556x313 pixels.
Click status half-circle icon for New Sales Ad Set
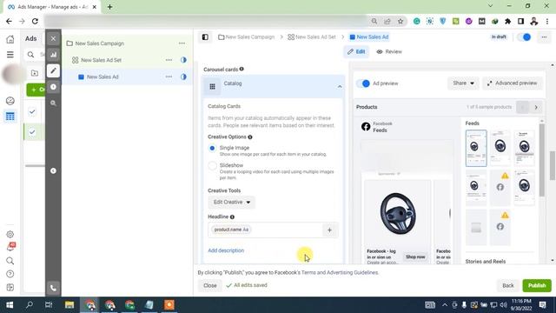point(183,60)
